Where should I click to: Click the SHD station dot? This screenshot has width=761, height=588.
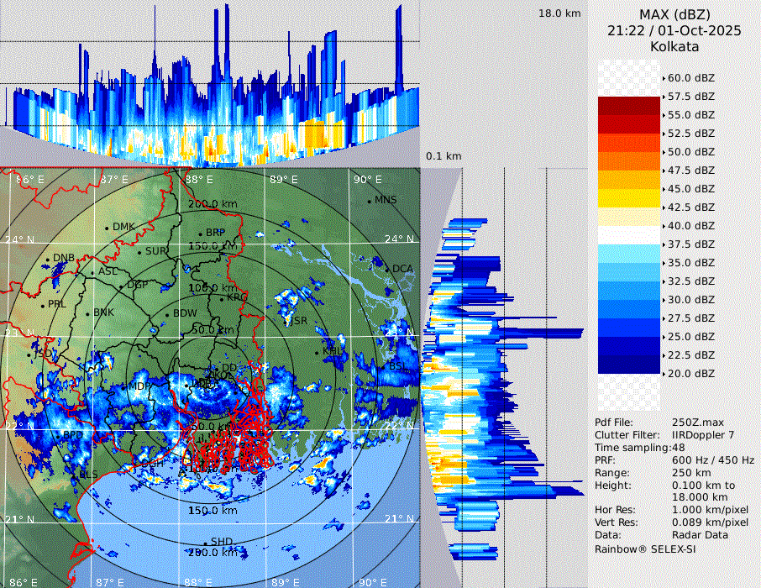pyautogui.click(x=205, y=542)
